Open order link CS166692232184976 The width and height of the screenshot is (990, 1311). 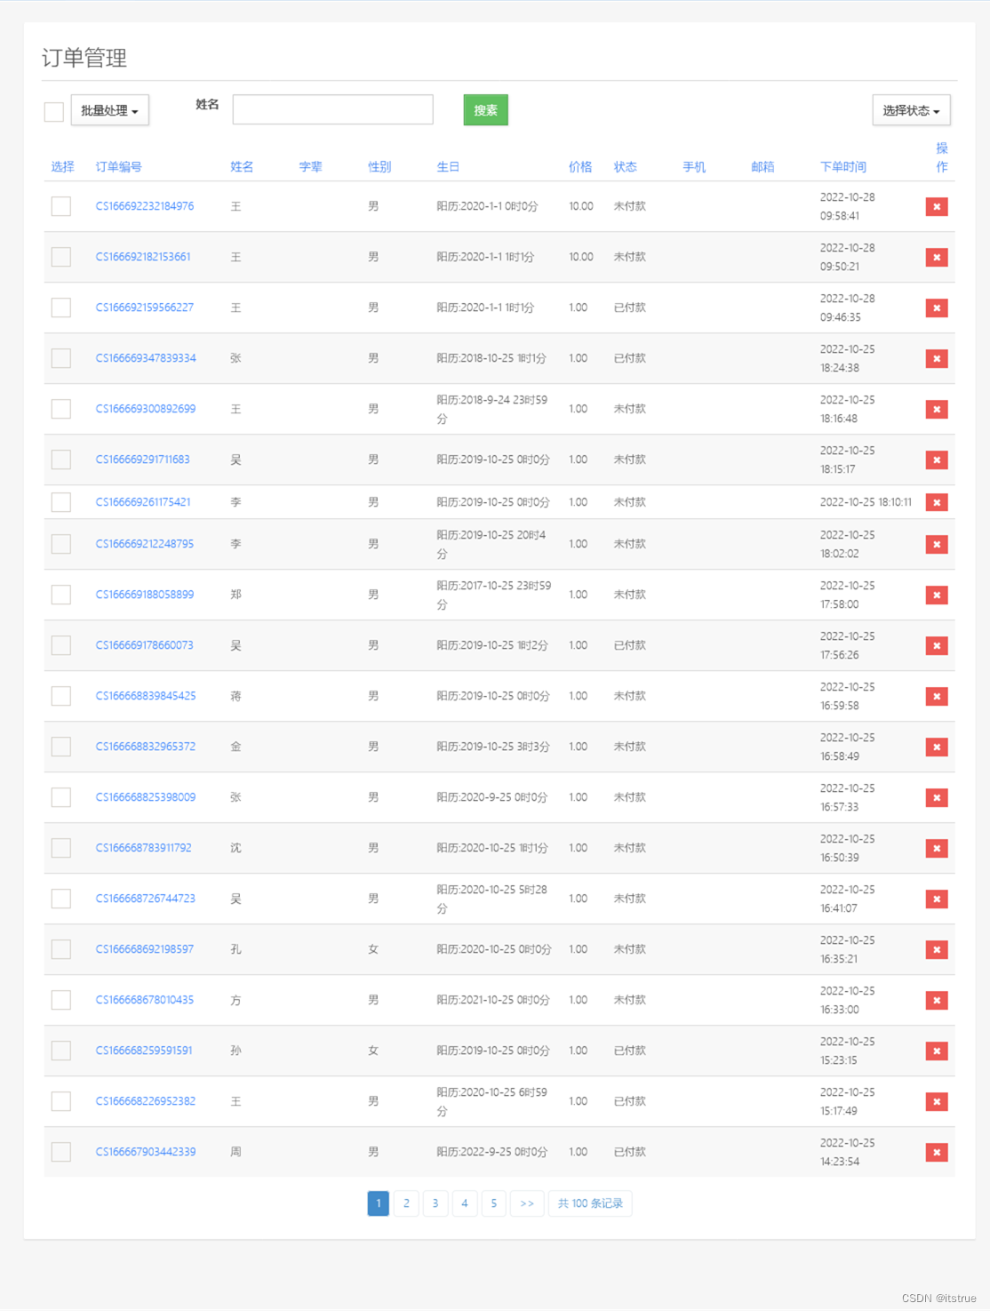coord(145,206)
